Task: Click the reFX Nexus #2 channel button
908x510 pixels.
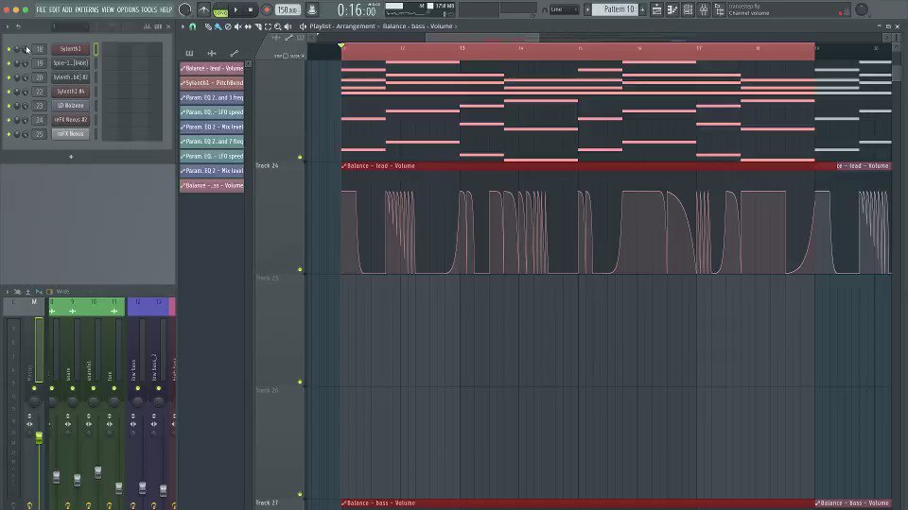Action: coord(71,120)
